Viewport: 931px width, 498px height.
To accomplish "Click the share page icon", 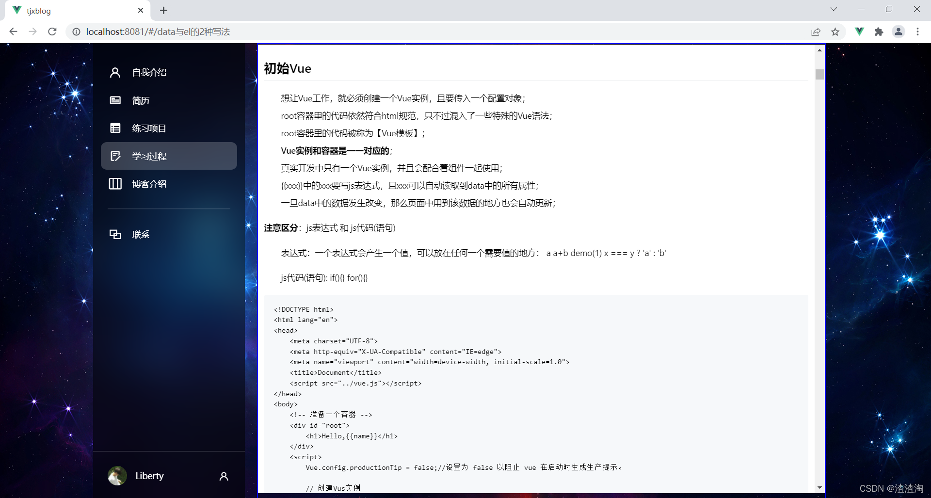I will [x=816, y=32].
